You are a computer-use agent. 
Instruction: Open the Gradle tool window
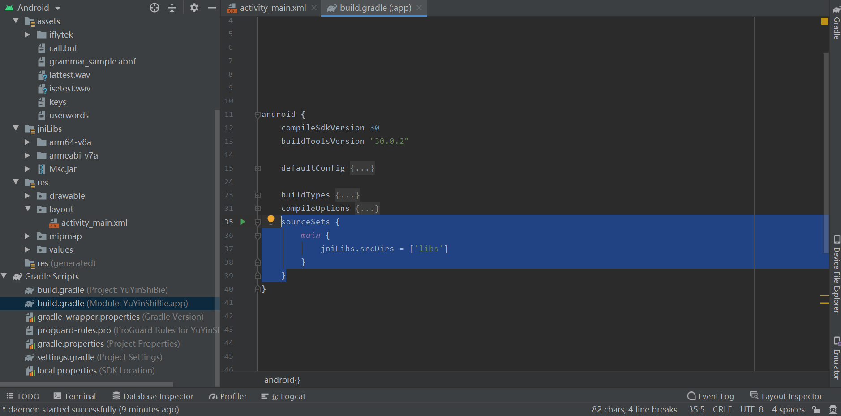click(x=836, y=23)
